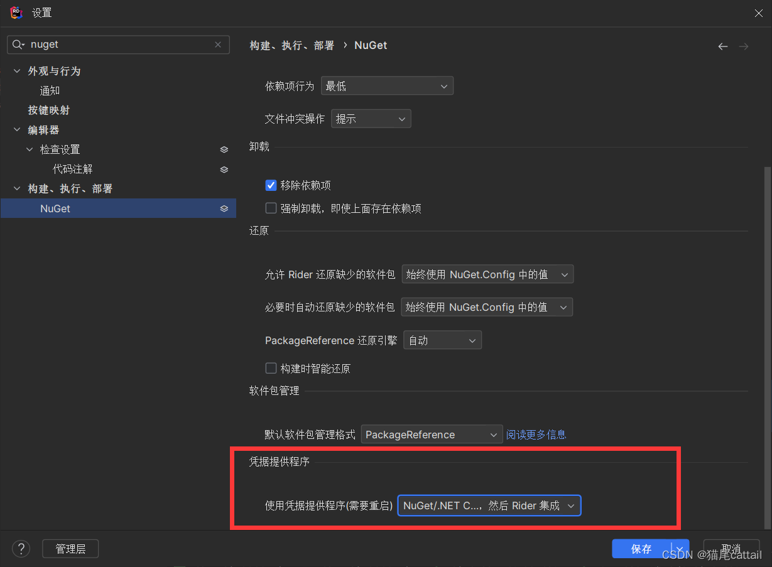Collapse 外观与行为 tree node
This screenshot has height=567, width=772.
coord(17,71)
